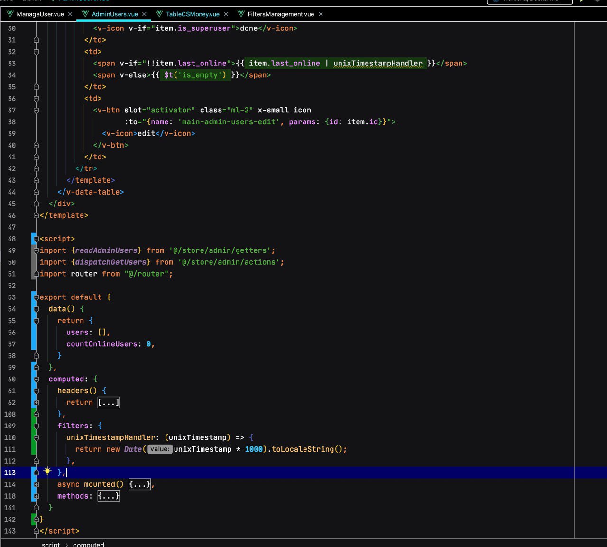
Task: Click fold end marker at line 143 </script>
Action: (36, 531)
